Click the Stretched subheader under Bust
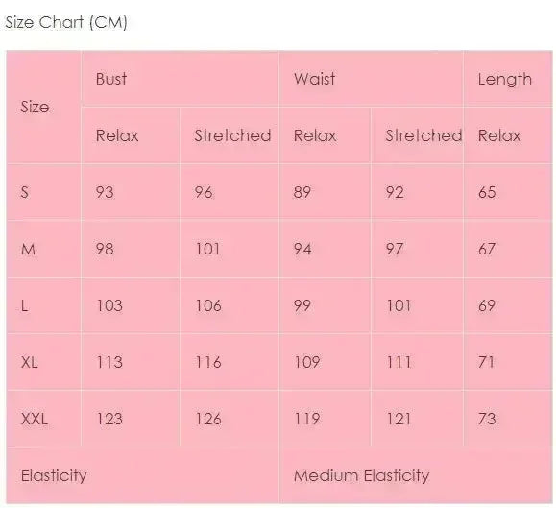Image resolution: width=556 pixels, height=508 pixels. click(232, 135)
